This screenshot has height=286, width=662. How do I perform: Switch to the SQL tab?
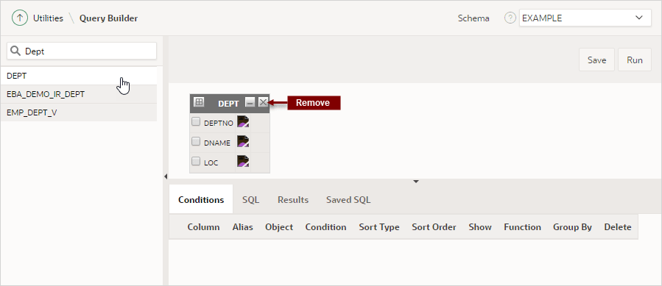tap(251, 199)
